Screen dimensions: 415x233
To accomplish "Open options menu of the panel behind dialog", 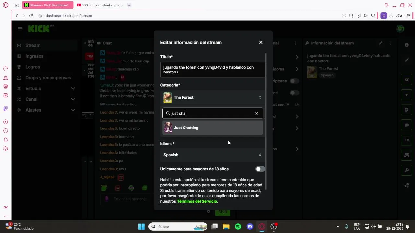I will (x=295, y=43).
